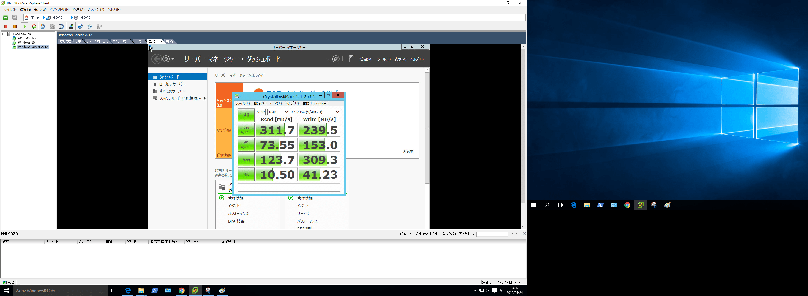Open Chrome from the left taskbar
808x296 pixels.
(182, 291)
